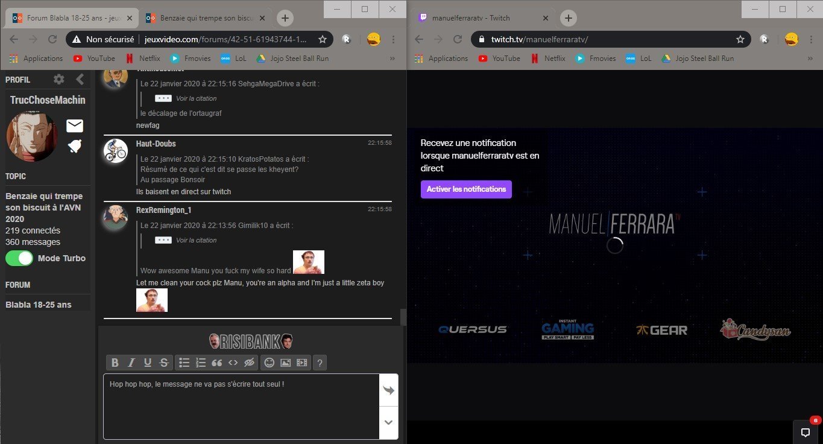823x444 pixels.
Task: Open RexRemington_1 user profile
Action: (163, 210)
